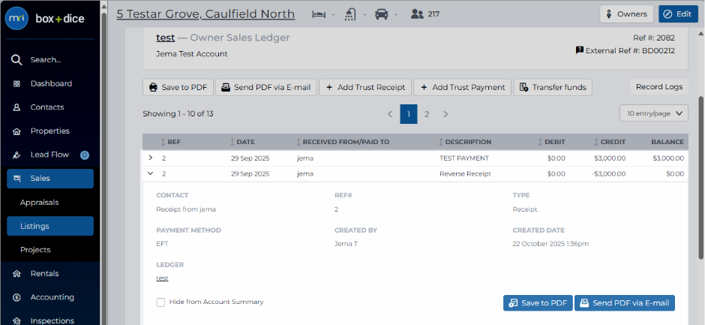Click the people icon beside 217
The image size is (705, 325).
417,14
